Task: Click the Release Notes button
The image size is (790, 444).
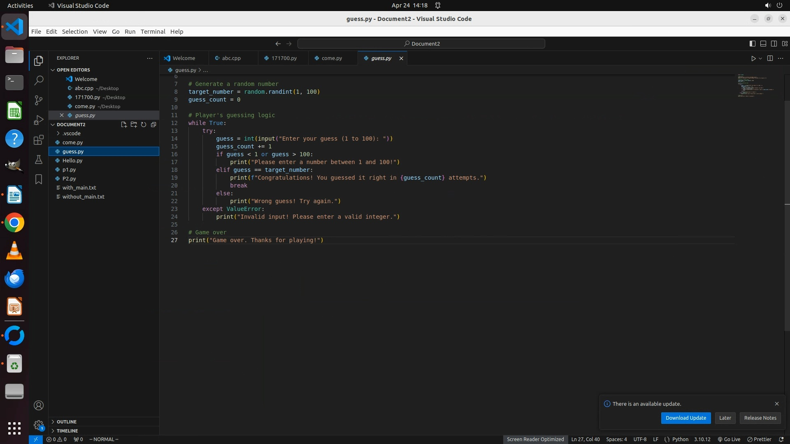Action: (x=760, y=418)
